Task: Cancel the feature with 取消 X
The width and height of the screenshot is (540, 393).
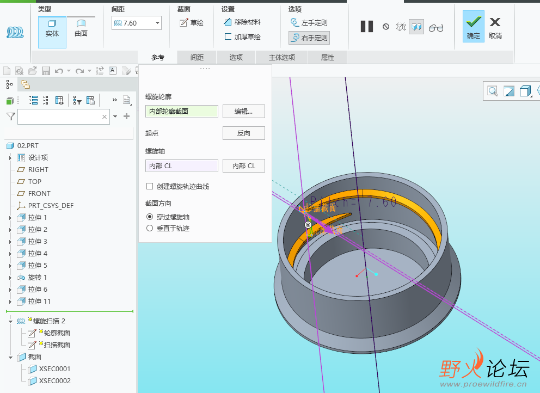Action: click(x=495, y=27)
